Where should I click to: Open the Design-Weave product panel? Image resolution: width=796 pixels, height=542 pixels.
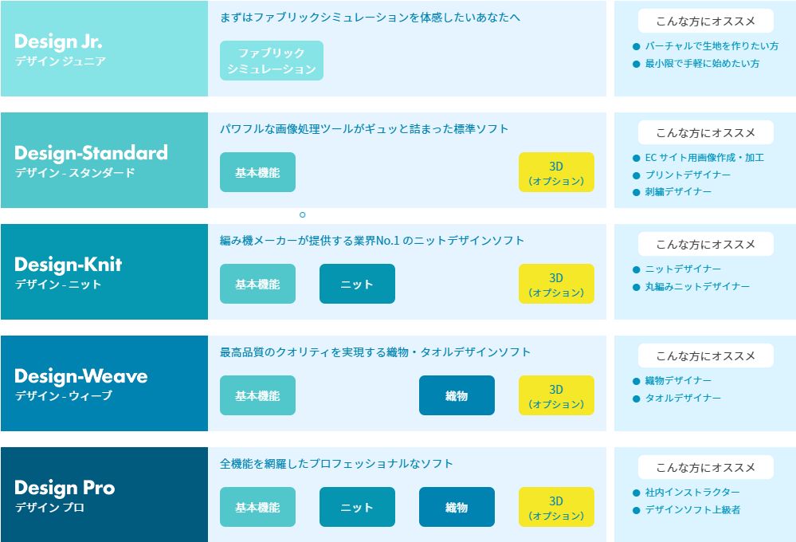(104, 383)
